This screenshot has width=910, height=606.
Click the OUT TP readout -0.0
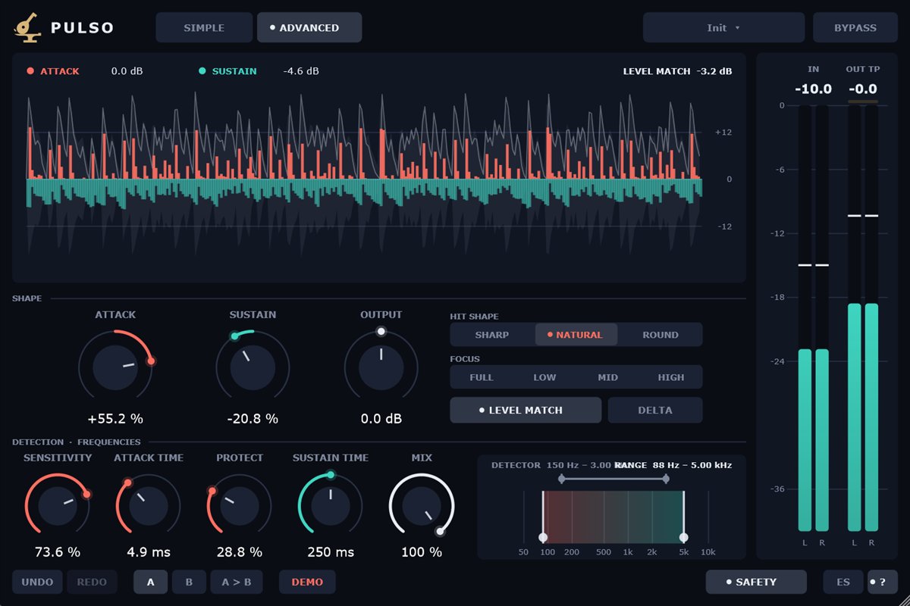(862, 89)
